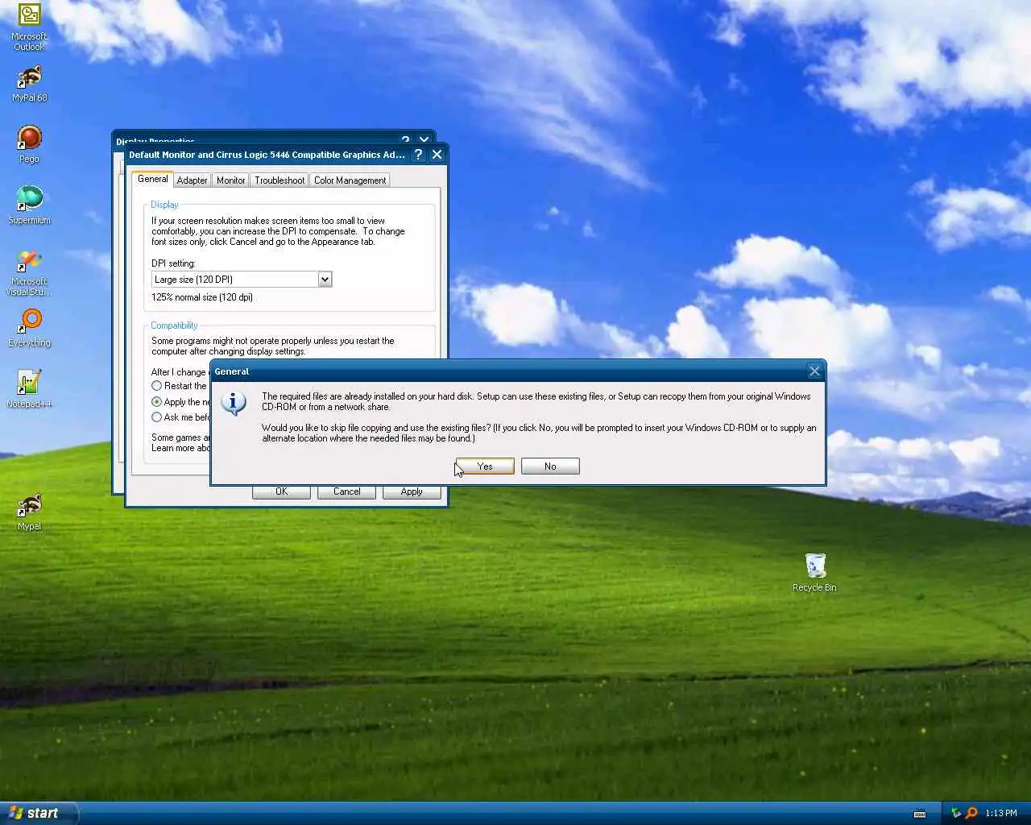
Task: Select the Supermium desktop shortcut
Action: pos(29,205)
